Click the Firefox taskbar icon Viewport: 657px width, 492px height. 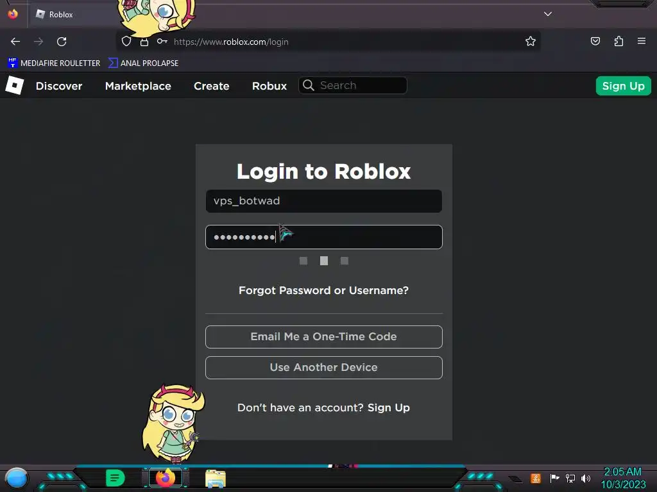point(166,478)
